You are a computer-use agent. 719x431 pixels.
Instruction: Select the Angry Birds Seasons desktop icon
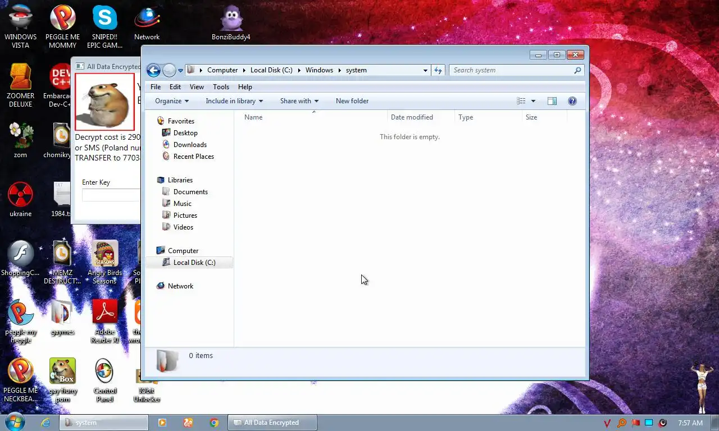105,262
